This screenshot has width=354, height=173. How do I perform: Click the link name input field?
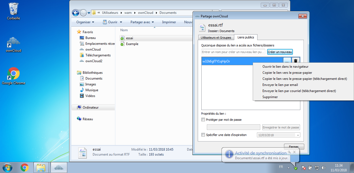[x=233, y=52]
